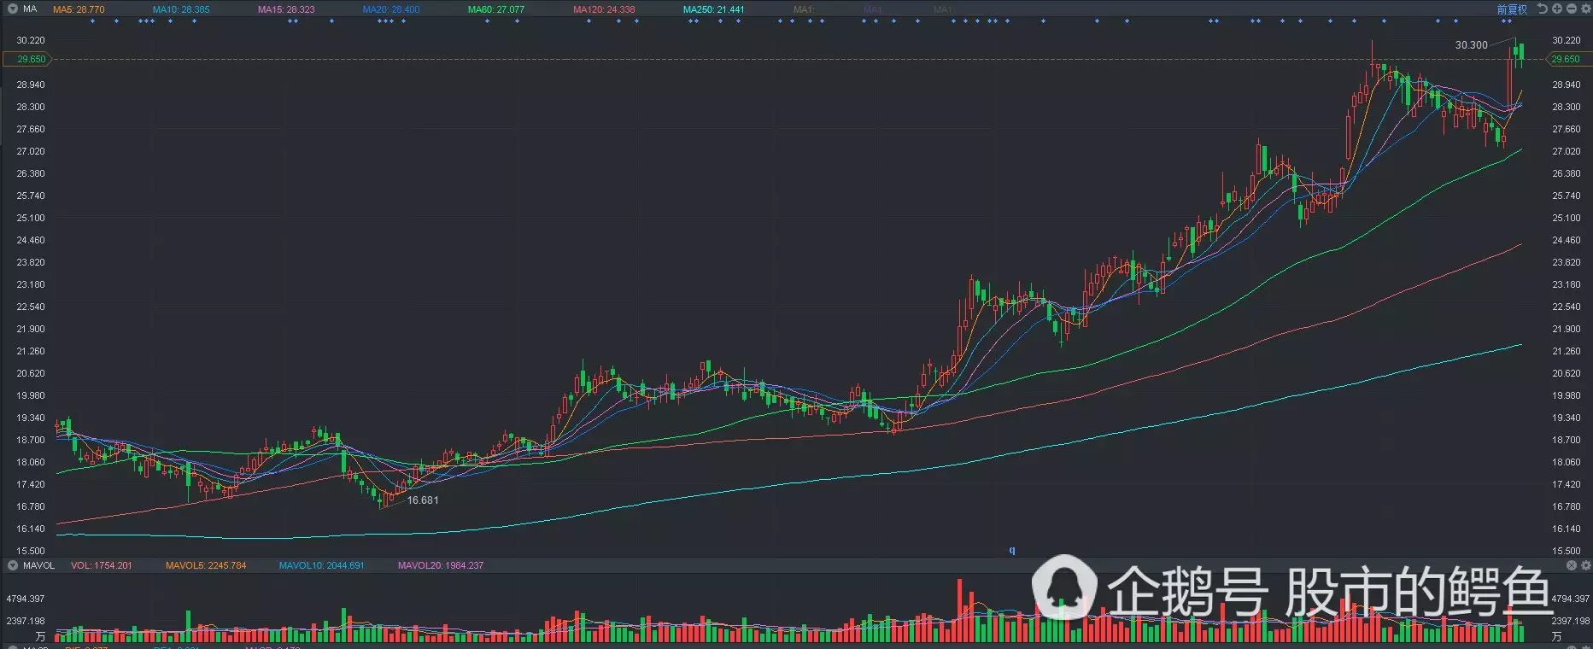Viewport: 1593px width, 649px height.
Task: Click the undo arrow icon beside 前复权
Action: (1542, 9)
